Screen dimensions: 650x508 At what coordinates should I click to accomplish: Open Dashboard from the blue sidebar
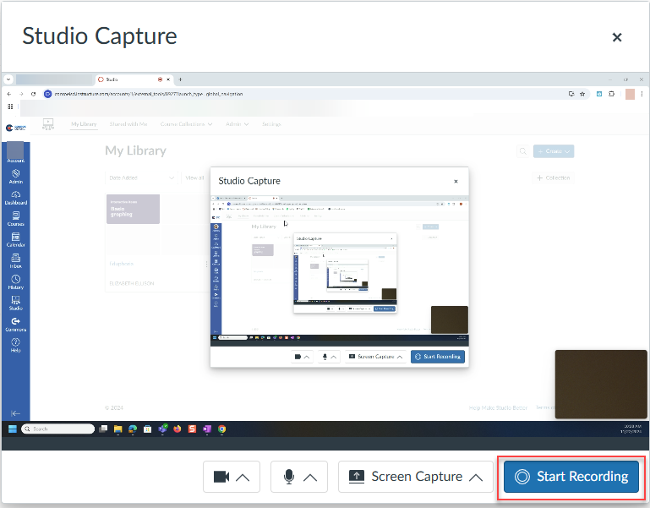coord(15,197)
